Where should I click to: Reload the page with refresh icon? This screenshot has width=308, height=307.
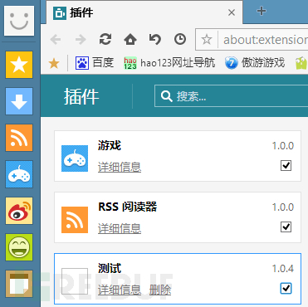(105, 39)
